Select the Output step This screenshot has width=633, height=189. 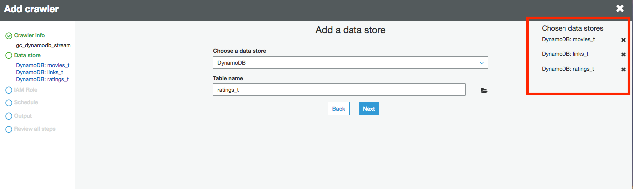tap(23, 116)
